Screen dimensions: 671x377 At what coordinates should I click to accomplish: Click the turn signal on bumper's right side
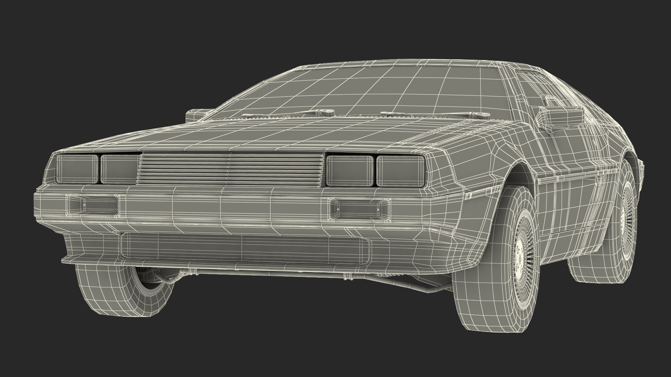click(360, 209)
